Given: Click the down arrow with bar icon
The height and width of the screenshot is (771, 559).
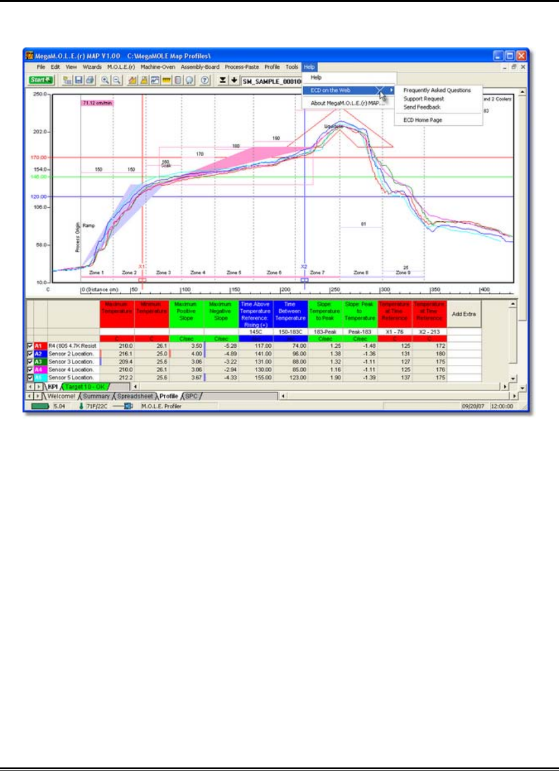Looking at the screenshot, I should pyautogui.click(x=223, y=80).
